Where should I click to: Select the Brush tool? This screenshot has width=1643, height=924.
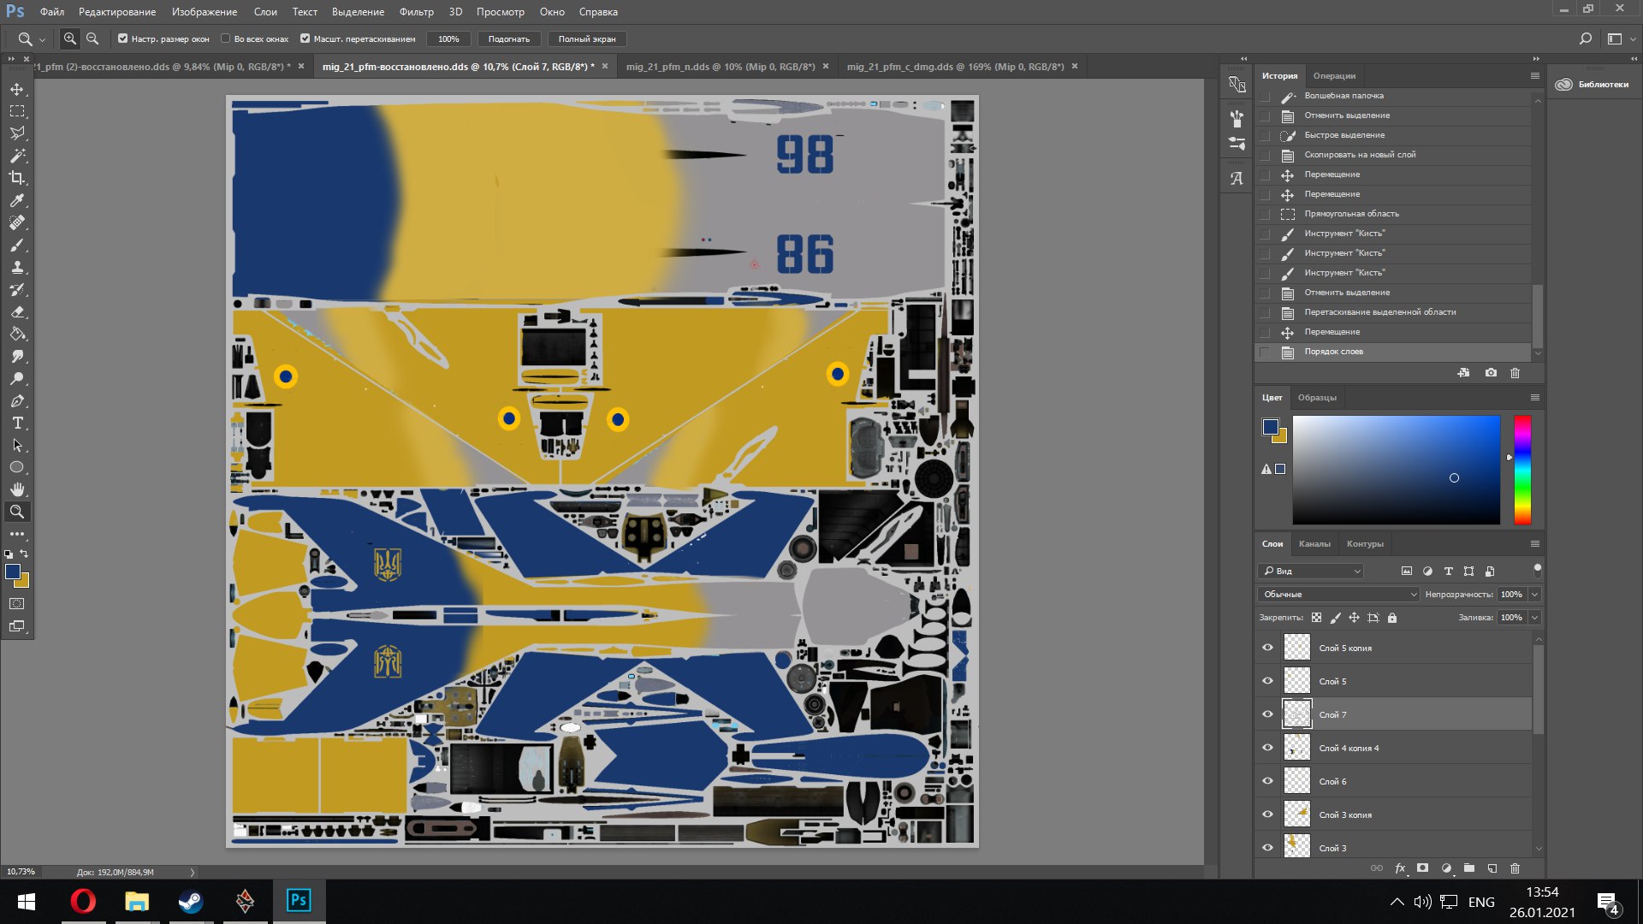(x=17, y=245)
